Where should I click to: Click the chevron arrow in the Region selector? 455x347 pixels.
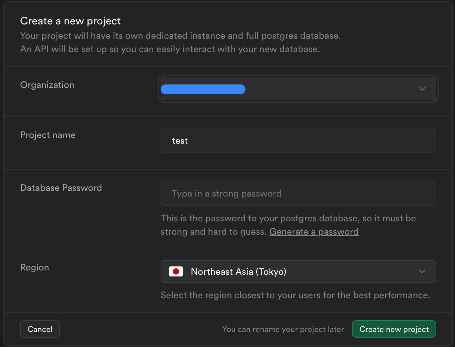click(x=422, y=271)
